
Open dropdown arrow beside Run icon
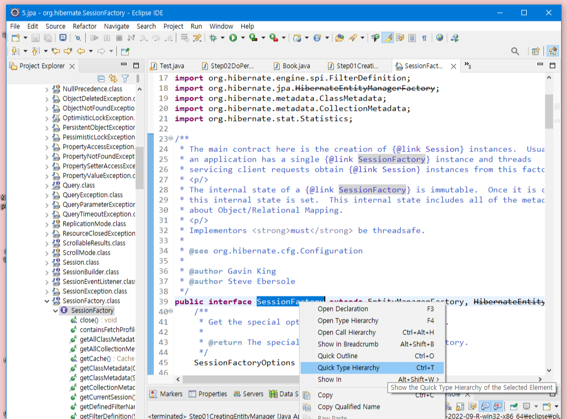pyautogui.click(x=243, y=38)
